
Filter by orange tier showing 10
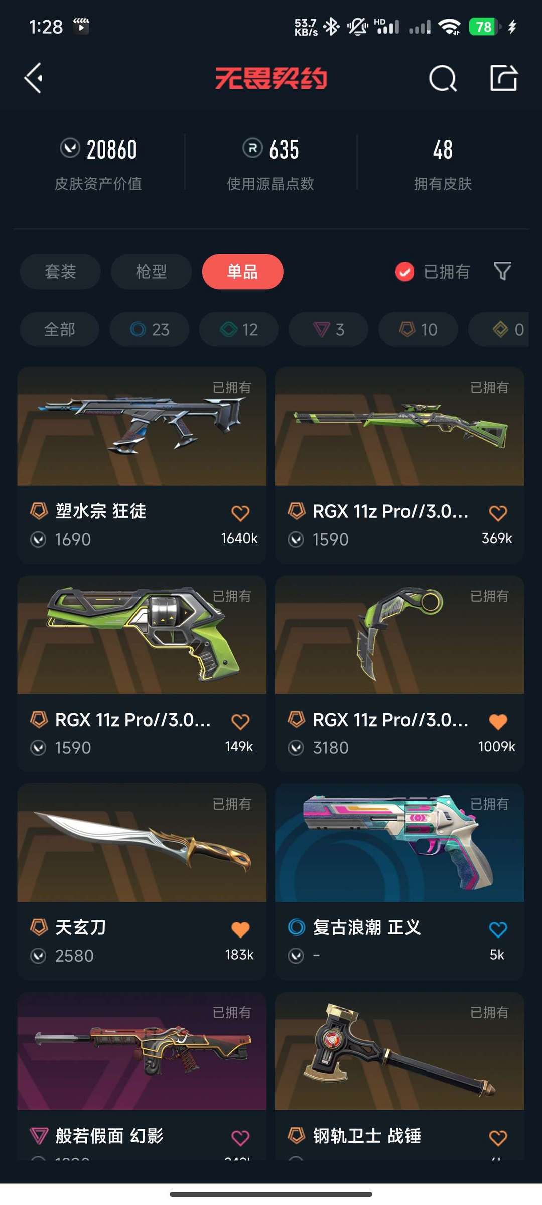pyautogui.click(x=418, y=329)
